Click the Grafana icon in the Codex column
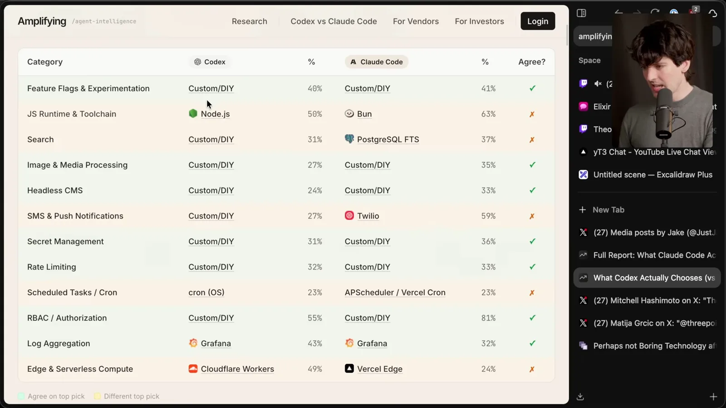The image size is (726, 408). click(193, 343)
